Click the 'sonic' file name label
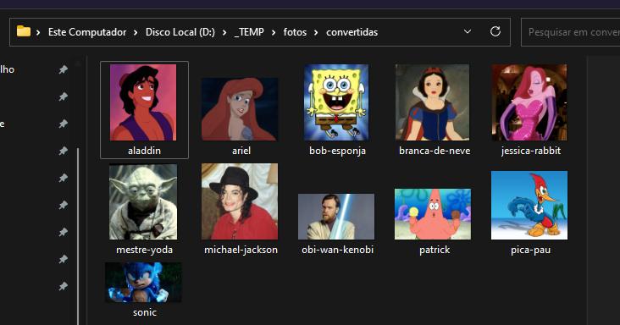This screenshot has height=325, width=620. (x=145, y=312)
